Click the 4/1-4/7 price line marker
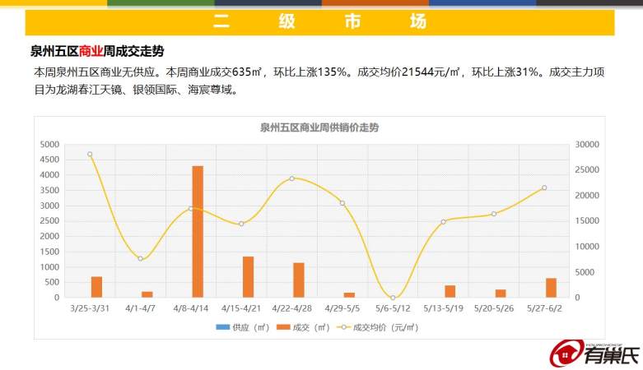This screenshot has width=643, height=370. coord(140,258)
